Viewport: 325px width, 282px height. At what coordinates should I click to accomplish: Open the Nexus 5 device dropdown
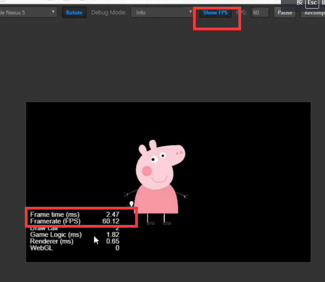pos(28,13)
